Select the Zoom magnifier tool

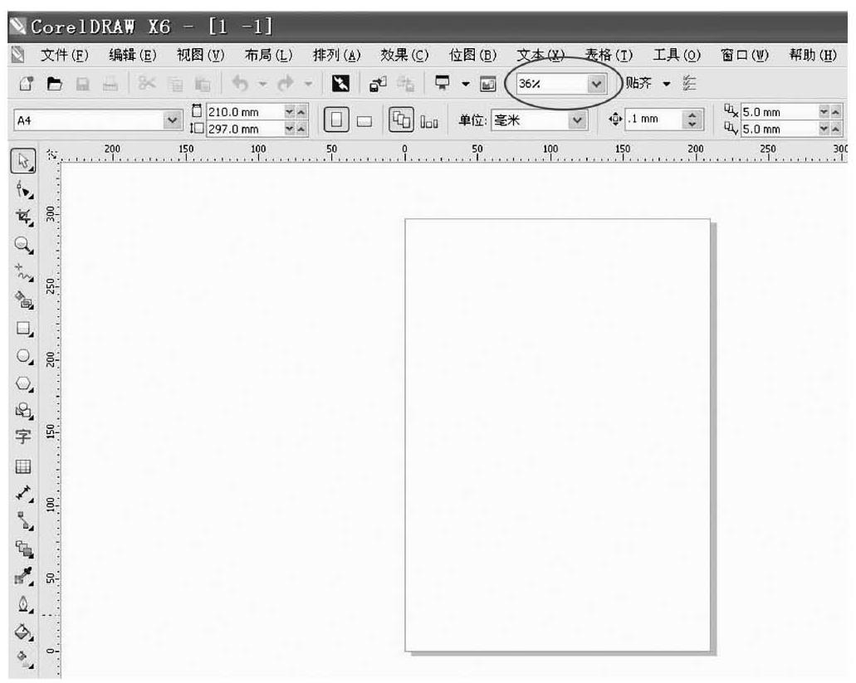click(x=23, y=244)
